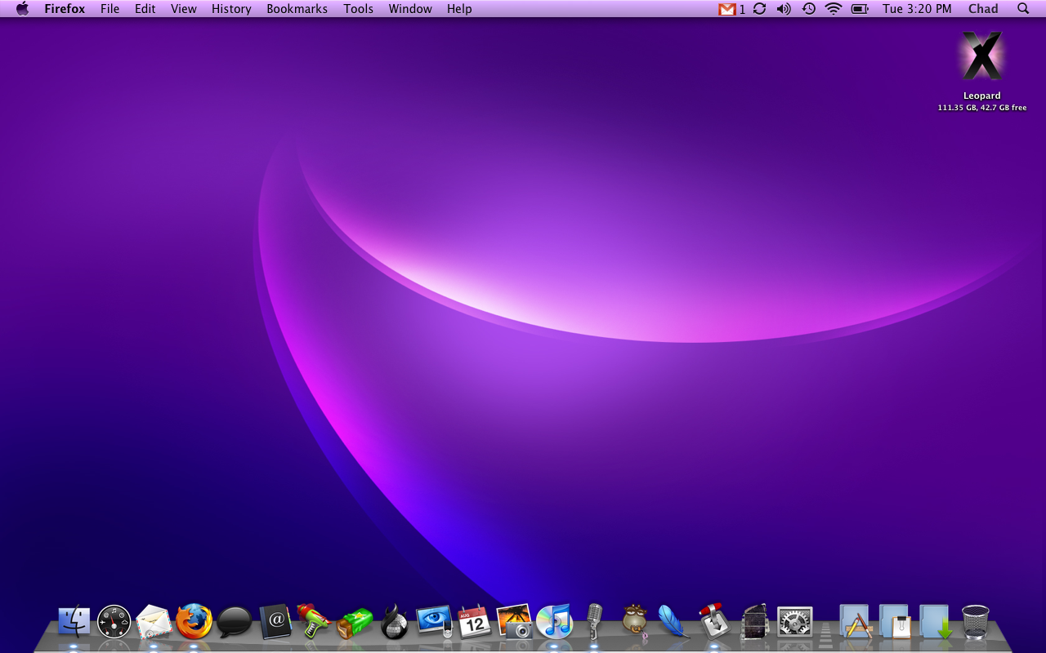
Task: Open the Time Machine menu bar icon
Action: [808, 9]
